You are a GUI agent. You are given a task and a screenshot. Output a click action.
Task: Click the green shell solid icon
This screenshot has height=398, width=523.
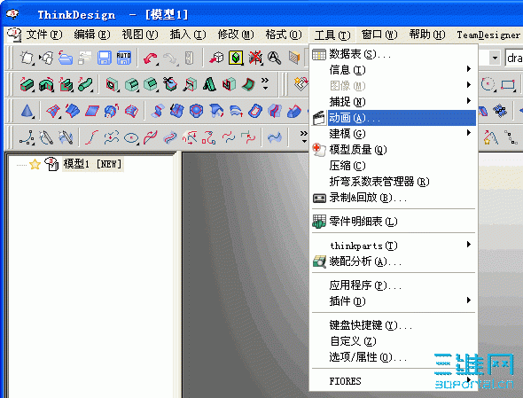(248, 84)
